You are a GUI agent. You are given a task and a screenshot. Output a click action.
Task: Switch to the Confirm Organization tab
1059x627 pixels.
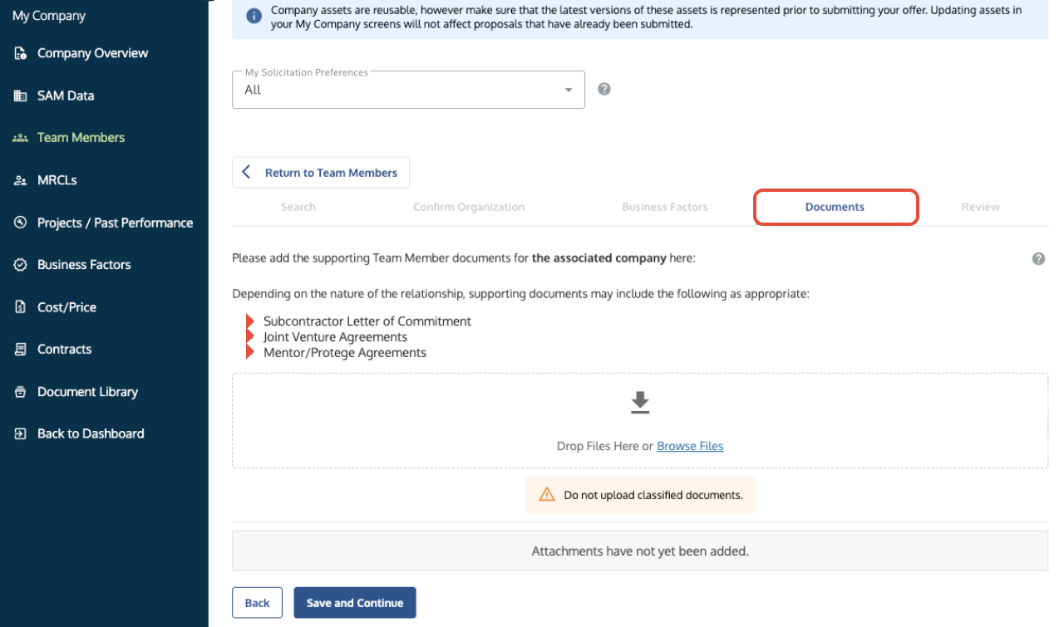point(469,207)
